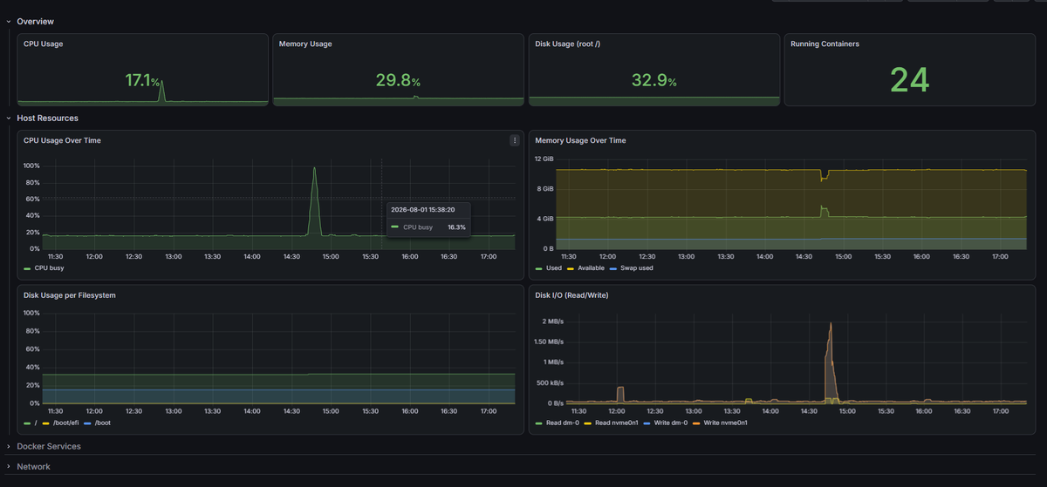The height and width of the screenshot is (487, 1047).
Task: Click the 17.1% CPU usage value
Action: pyautogui.click(x=142, y=81)
